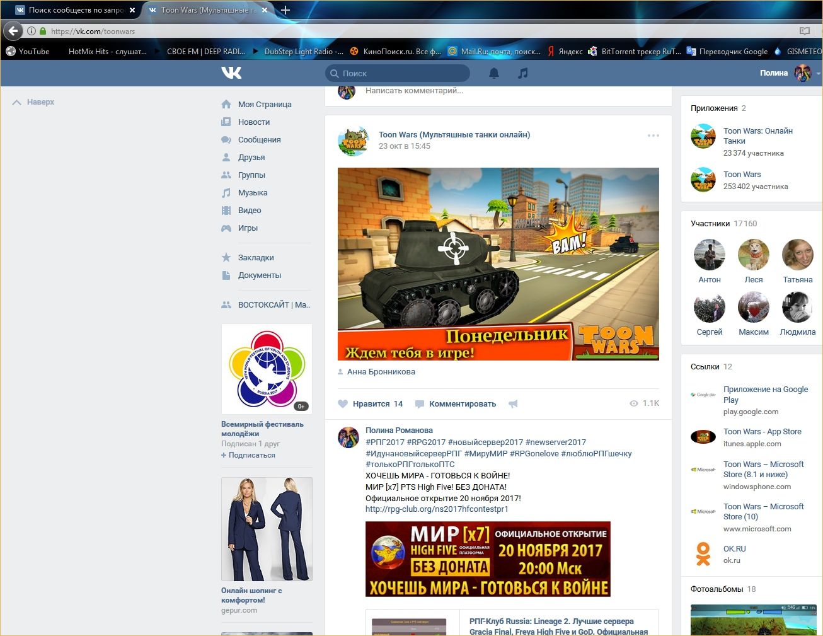Open the notifications bell
Viewport: 823px width, 636px height.
[494, 73]
